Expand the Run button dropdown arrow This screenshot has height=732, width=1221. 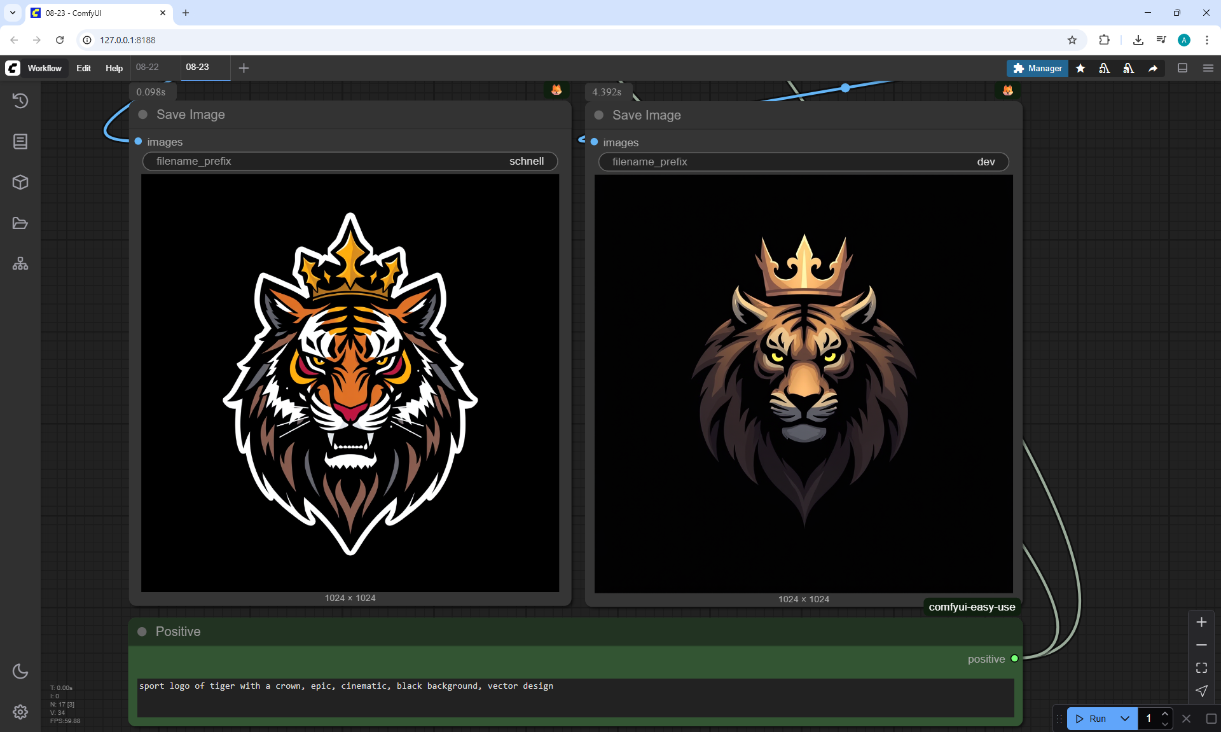tap(1124, 719)
